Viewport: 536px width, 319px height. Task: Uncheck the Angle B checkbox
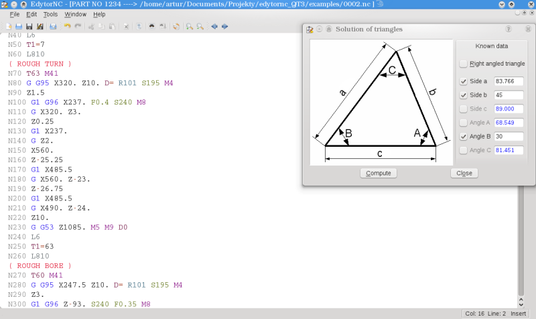[x=463, y=137]
